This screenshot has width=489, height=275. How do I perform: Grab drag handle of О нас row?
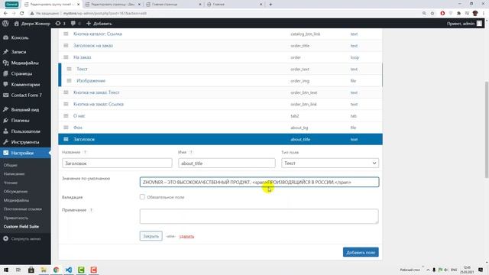[66, 115]
